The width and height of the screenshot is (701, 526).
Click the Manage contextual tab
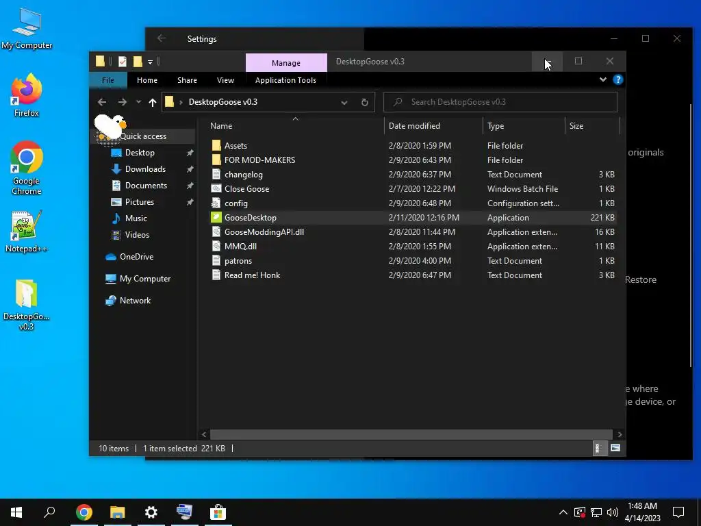click(286, 63)
